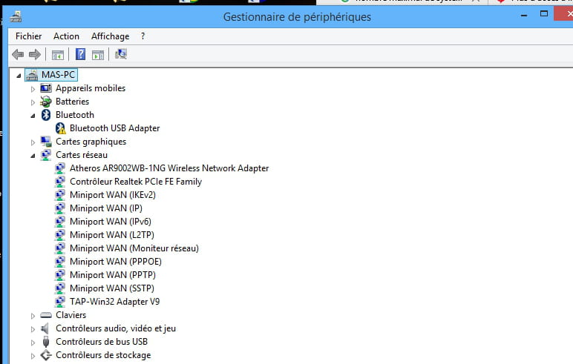573x364 pixels.
Task: Click the storage controllers icon
Action: [46, 355]
